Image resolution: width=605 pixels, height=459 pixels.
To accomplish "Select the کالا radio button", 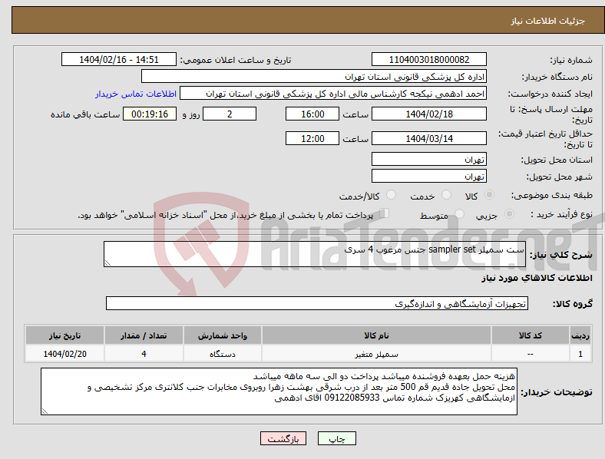I will click(x=489, y=195).
